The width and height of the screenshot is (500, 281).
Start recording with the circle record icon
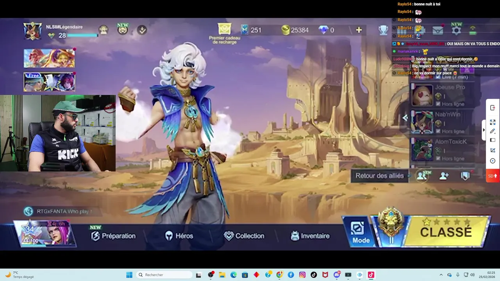pos(493,161)
